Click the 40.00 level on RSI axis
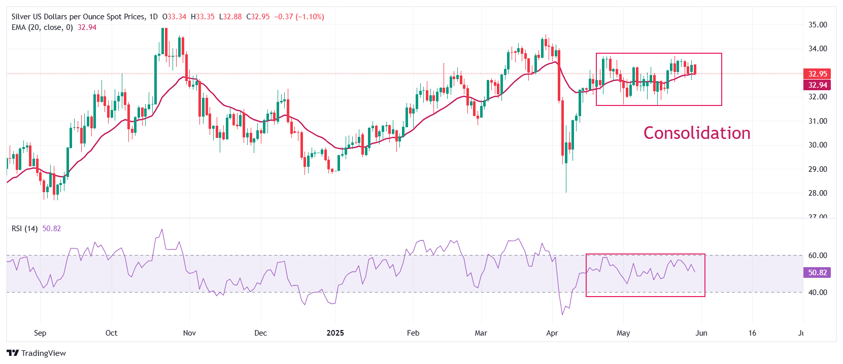843x364 pixels. [817, 293]
